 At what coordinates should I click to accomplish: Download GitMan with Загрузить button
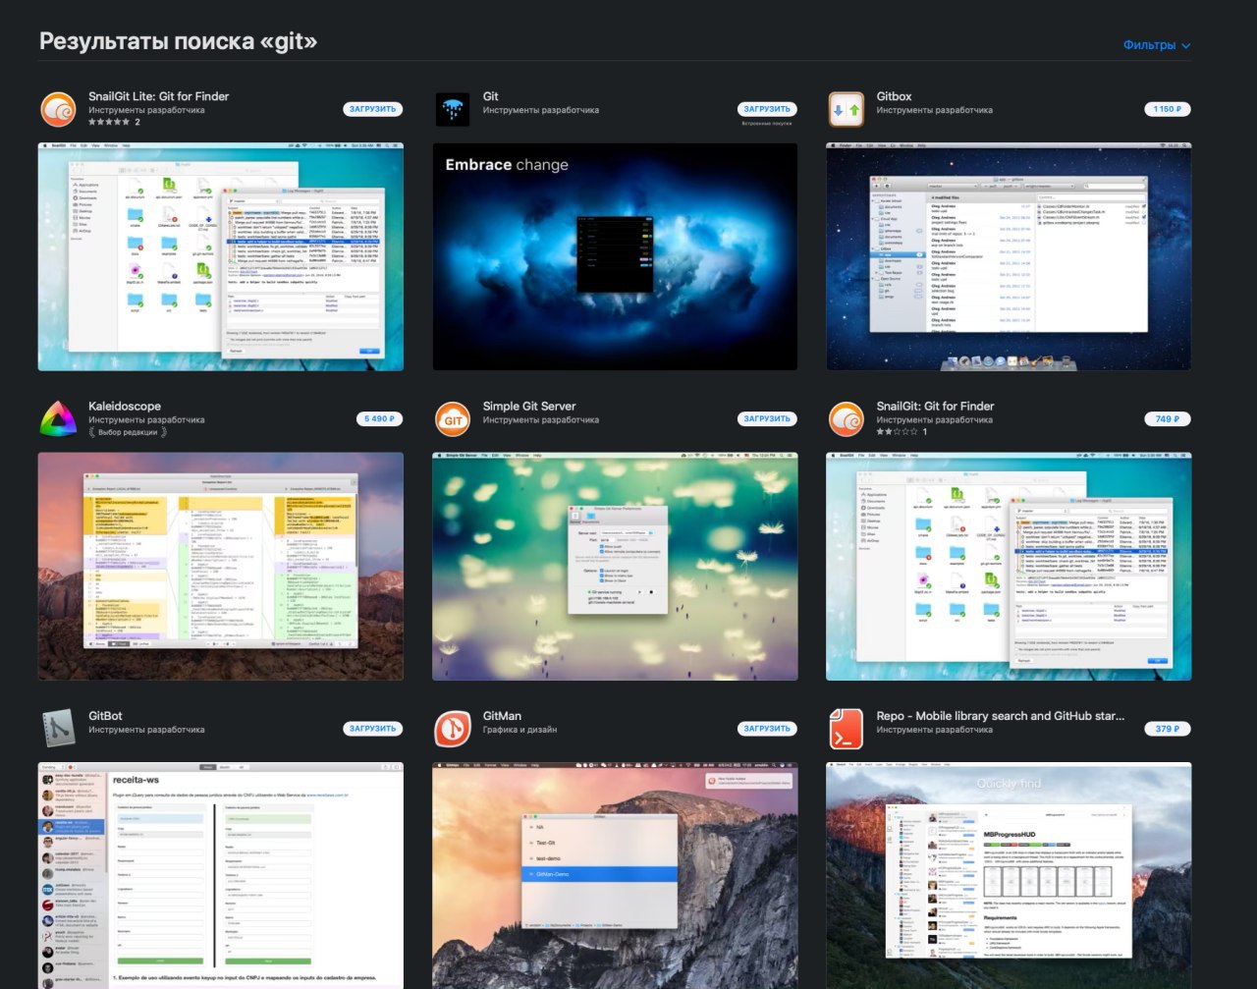point(767,729)
